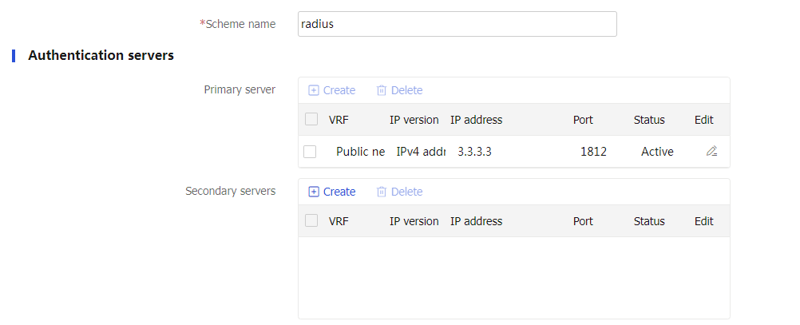
Task: Select all primary servers via header checkbox
Action: [x=311, y=120]
